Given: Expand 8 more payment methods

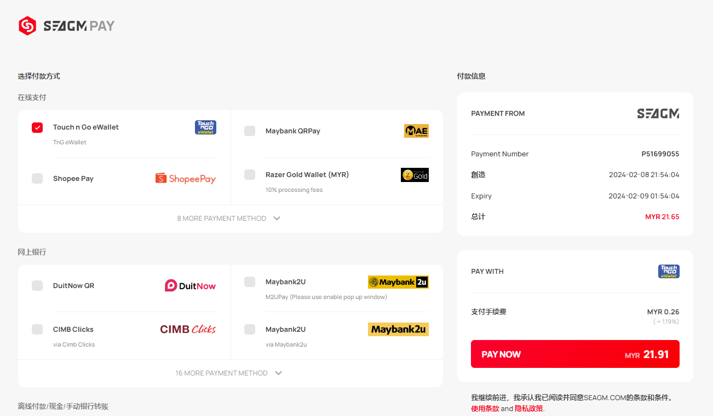Looking at the screenshot, I should click(229, 218).
